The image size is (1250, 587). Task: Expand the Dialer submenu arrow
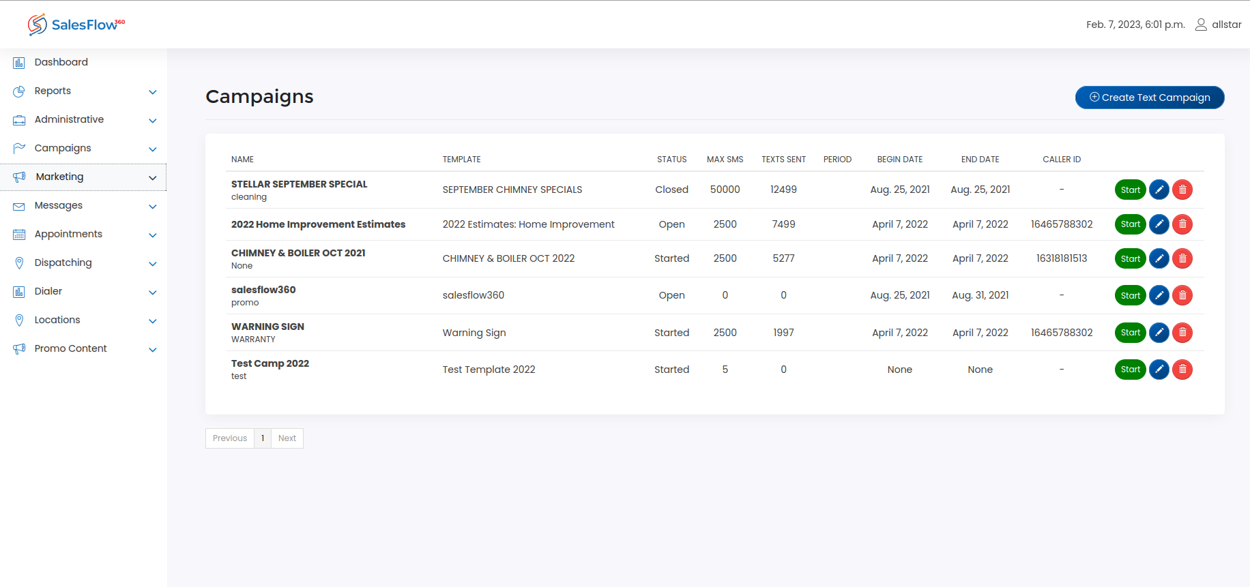pyautogui.click(x=153, y=292)
